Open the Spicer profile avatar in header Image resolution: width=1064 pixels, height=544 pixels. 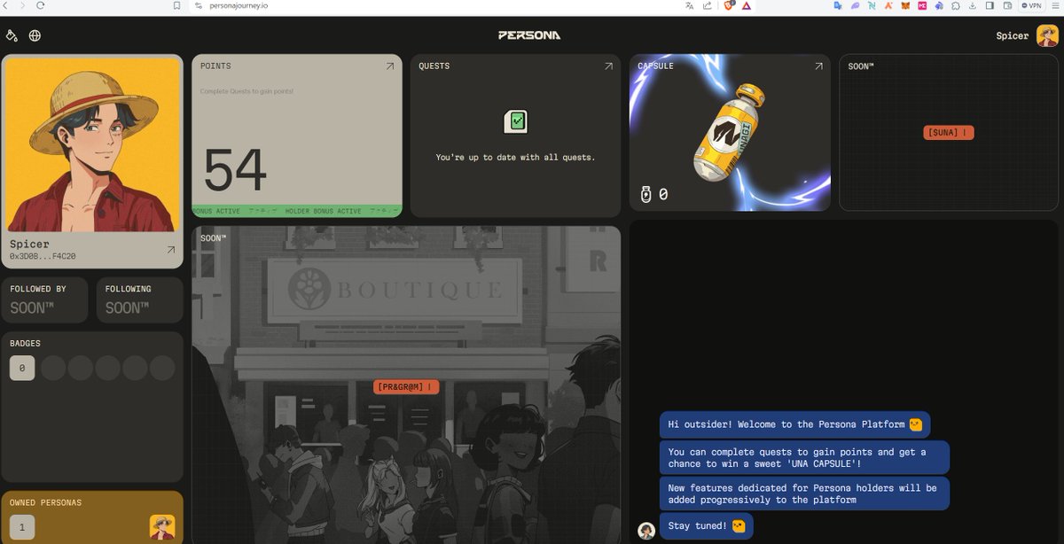tap(1047, 35)
